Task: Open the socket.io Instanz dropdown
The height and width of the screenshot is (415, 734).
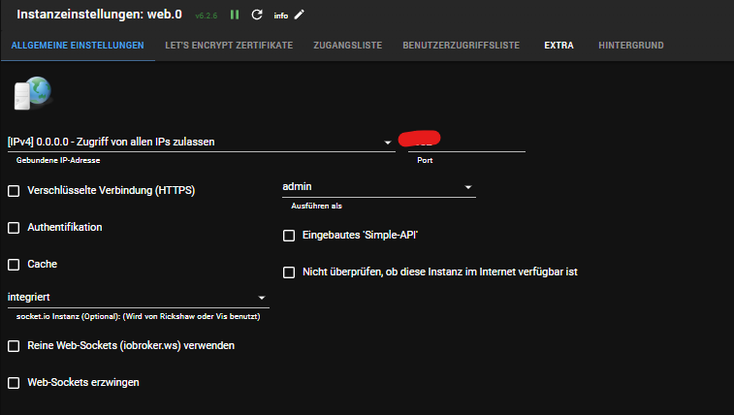Action: pyautogui.click(x=138, y=297)
